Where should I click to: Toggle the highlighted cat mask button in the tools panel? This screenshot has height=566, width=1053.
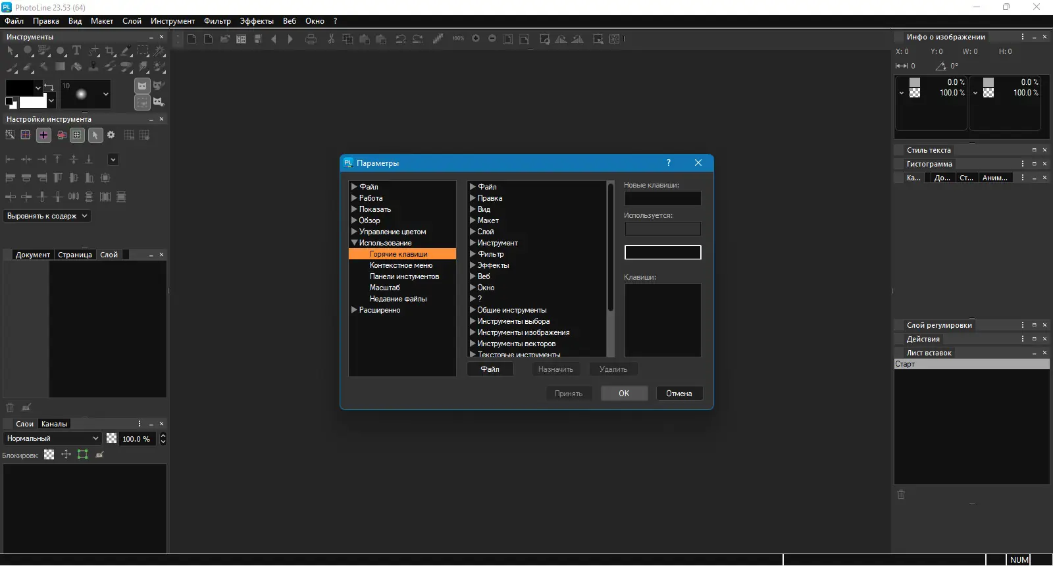click(x=142, y=86)
